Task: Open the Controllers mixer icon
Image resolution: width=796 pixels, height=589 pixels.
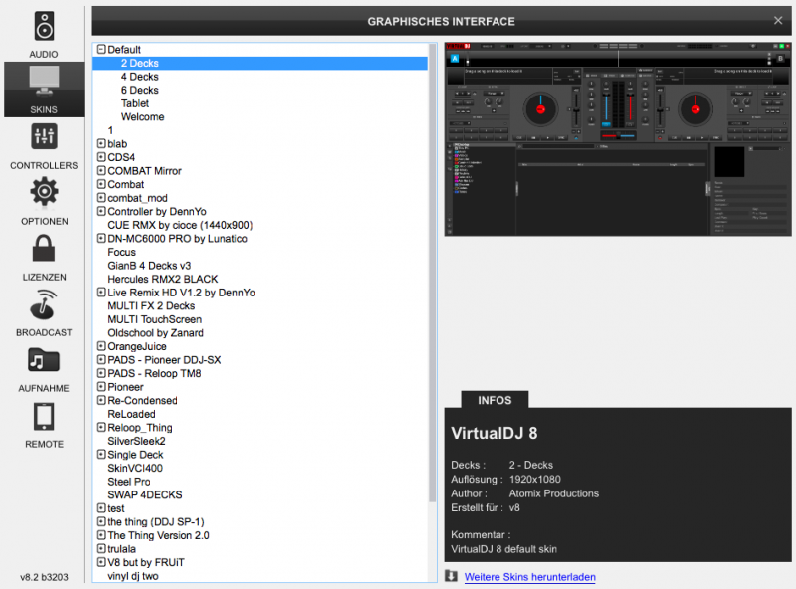Action: point(44,136)
